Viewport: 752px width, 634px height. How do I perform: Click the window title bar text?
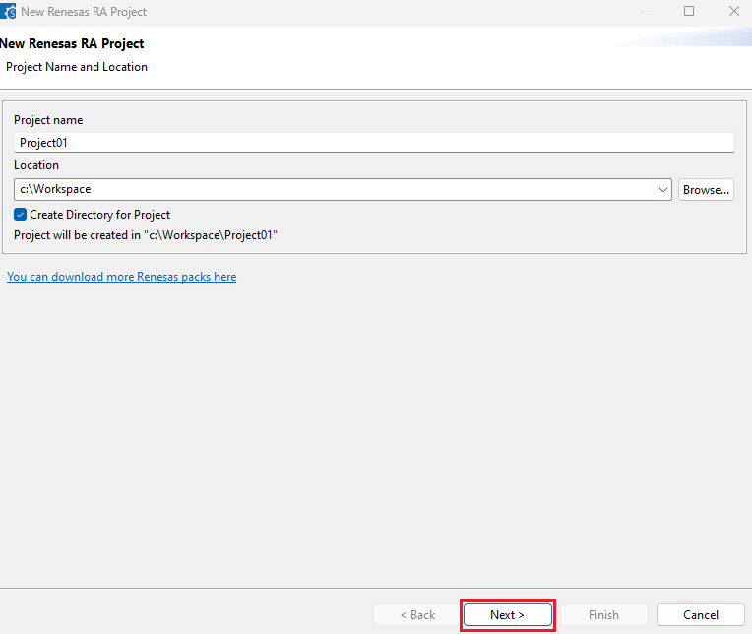84,12
